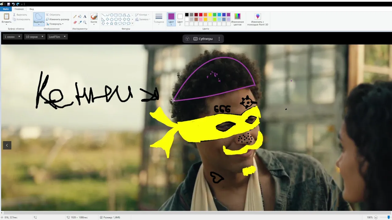Open the Толщина line thickness dropdown
Screen dimensions: 392x220
tap(159, 19)
